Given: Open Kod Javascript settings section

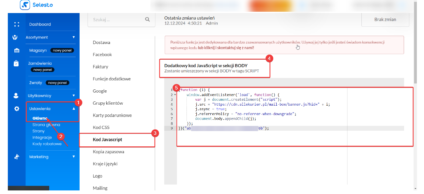Looking at the screenshot, I should (107, 140).
